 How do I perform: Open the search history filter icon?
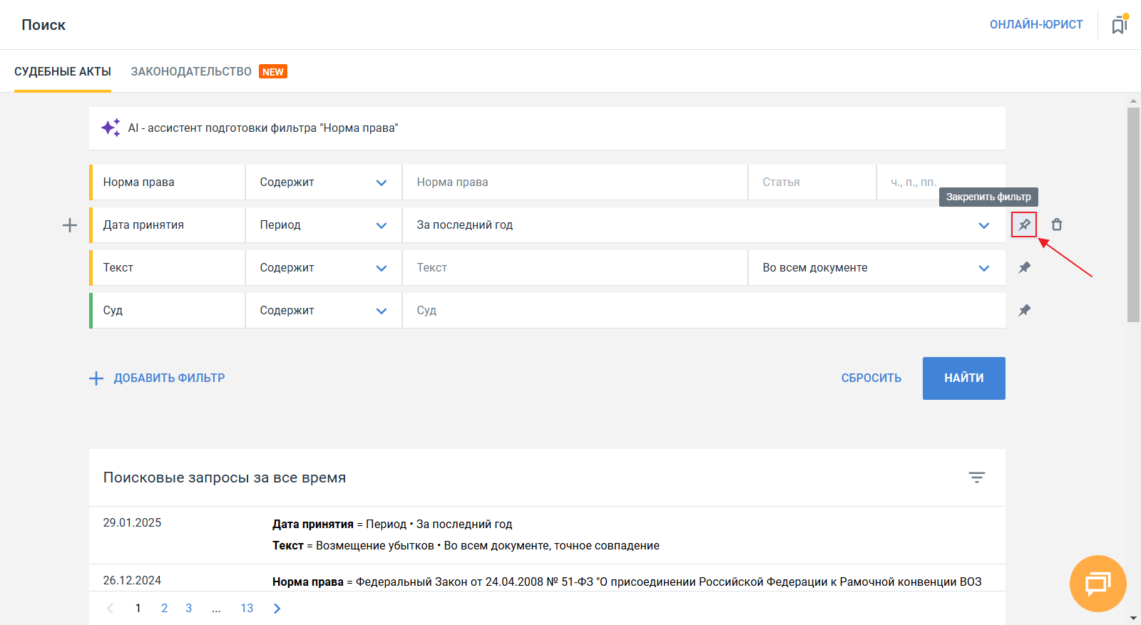pos(977,477)
